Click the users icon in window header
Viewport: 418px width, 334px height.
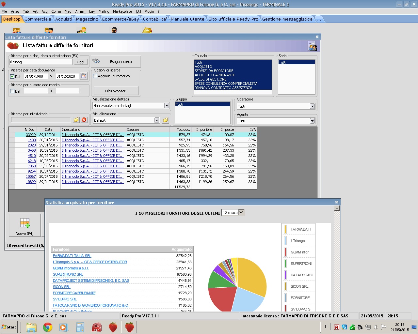click(312, 46)
